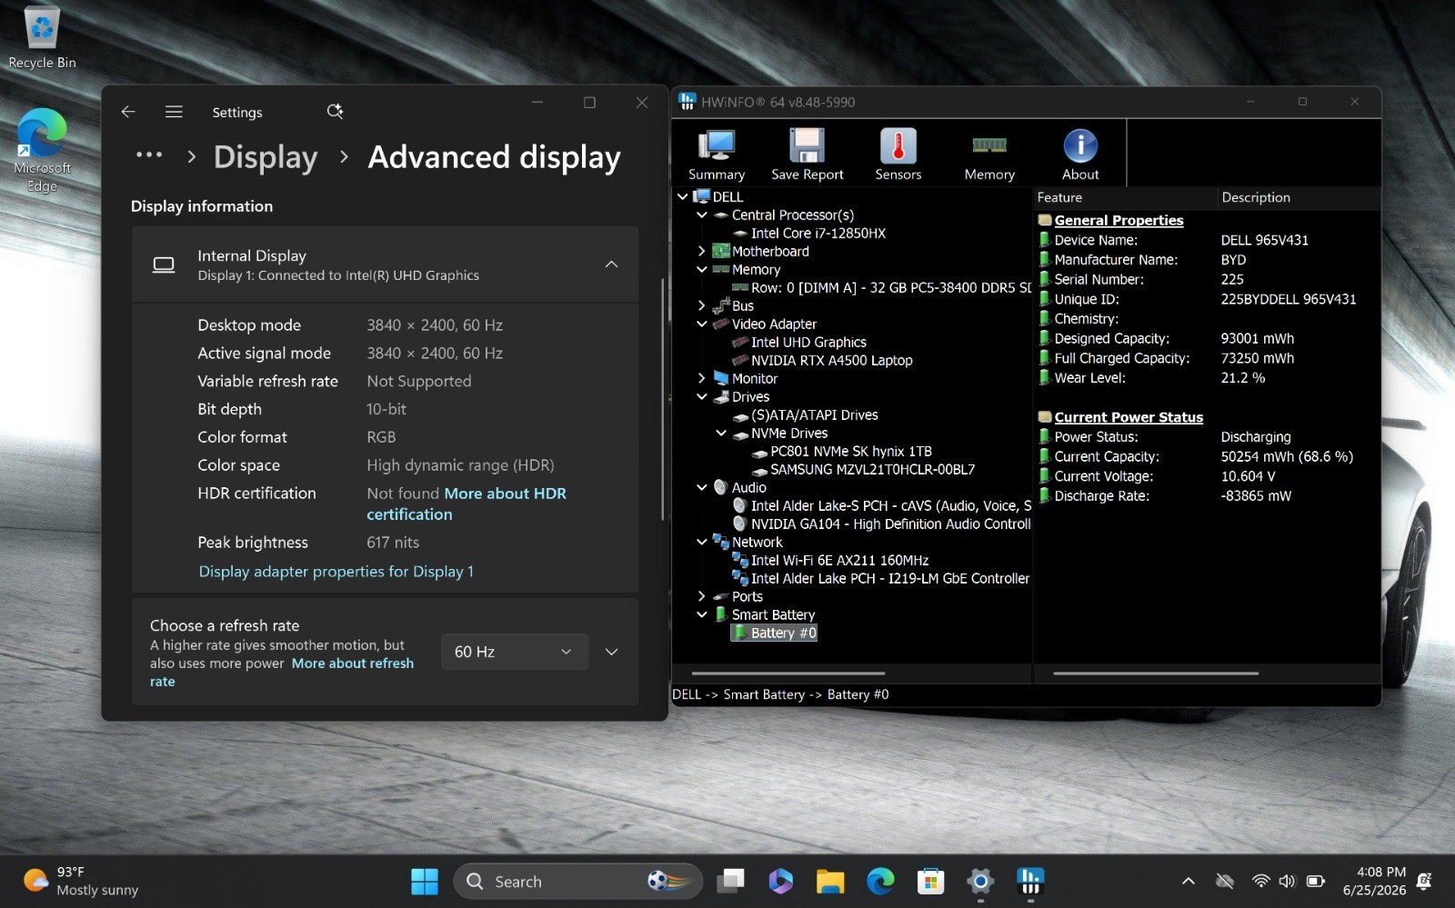This screenshot has height=908, width=1455.
Task: Expand the Choose a refresh rate card
Action: 611,652
